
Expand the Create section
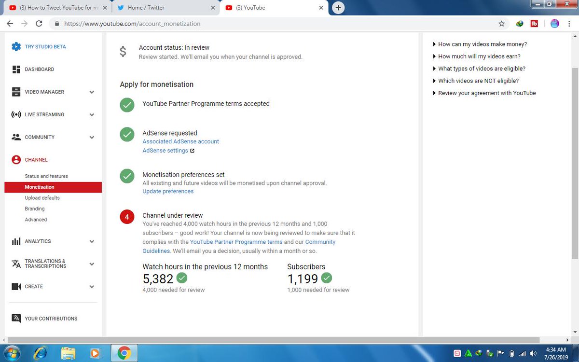click(92, 287)
